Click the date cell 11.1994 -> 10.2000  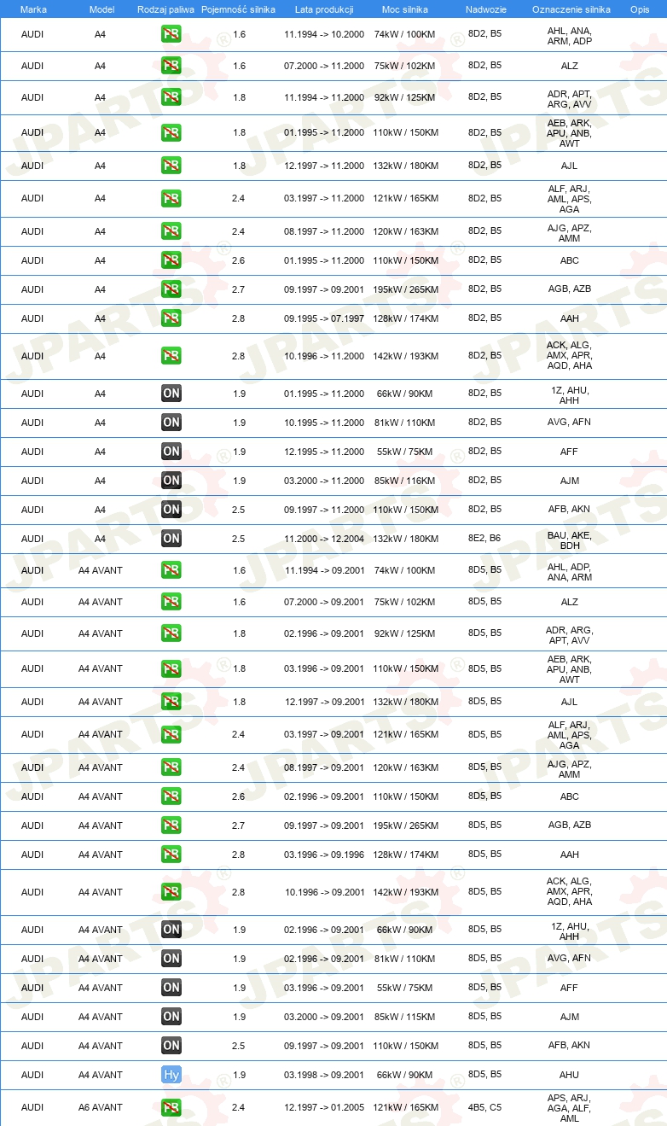coord(324,35)
